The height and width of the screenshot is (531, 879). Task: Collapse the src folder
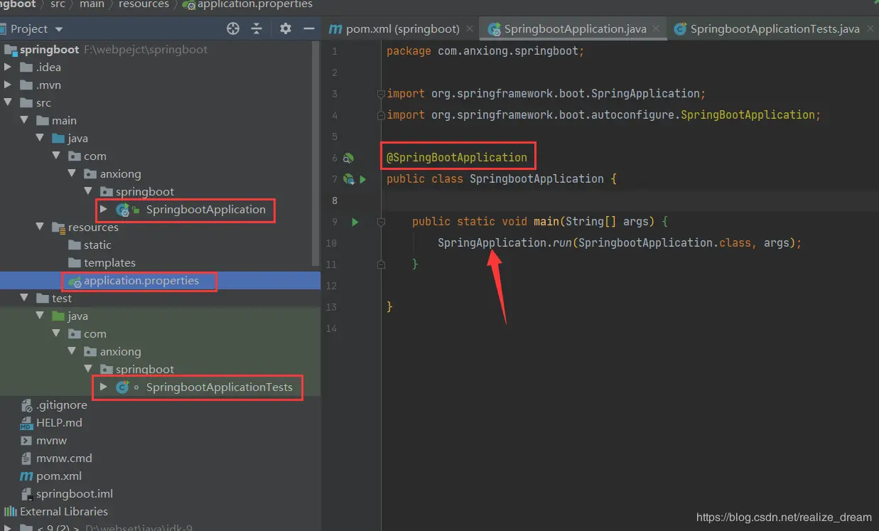9,103
